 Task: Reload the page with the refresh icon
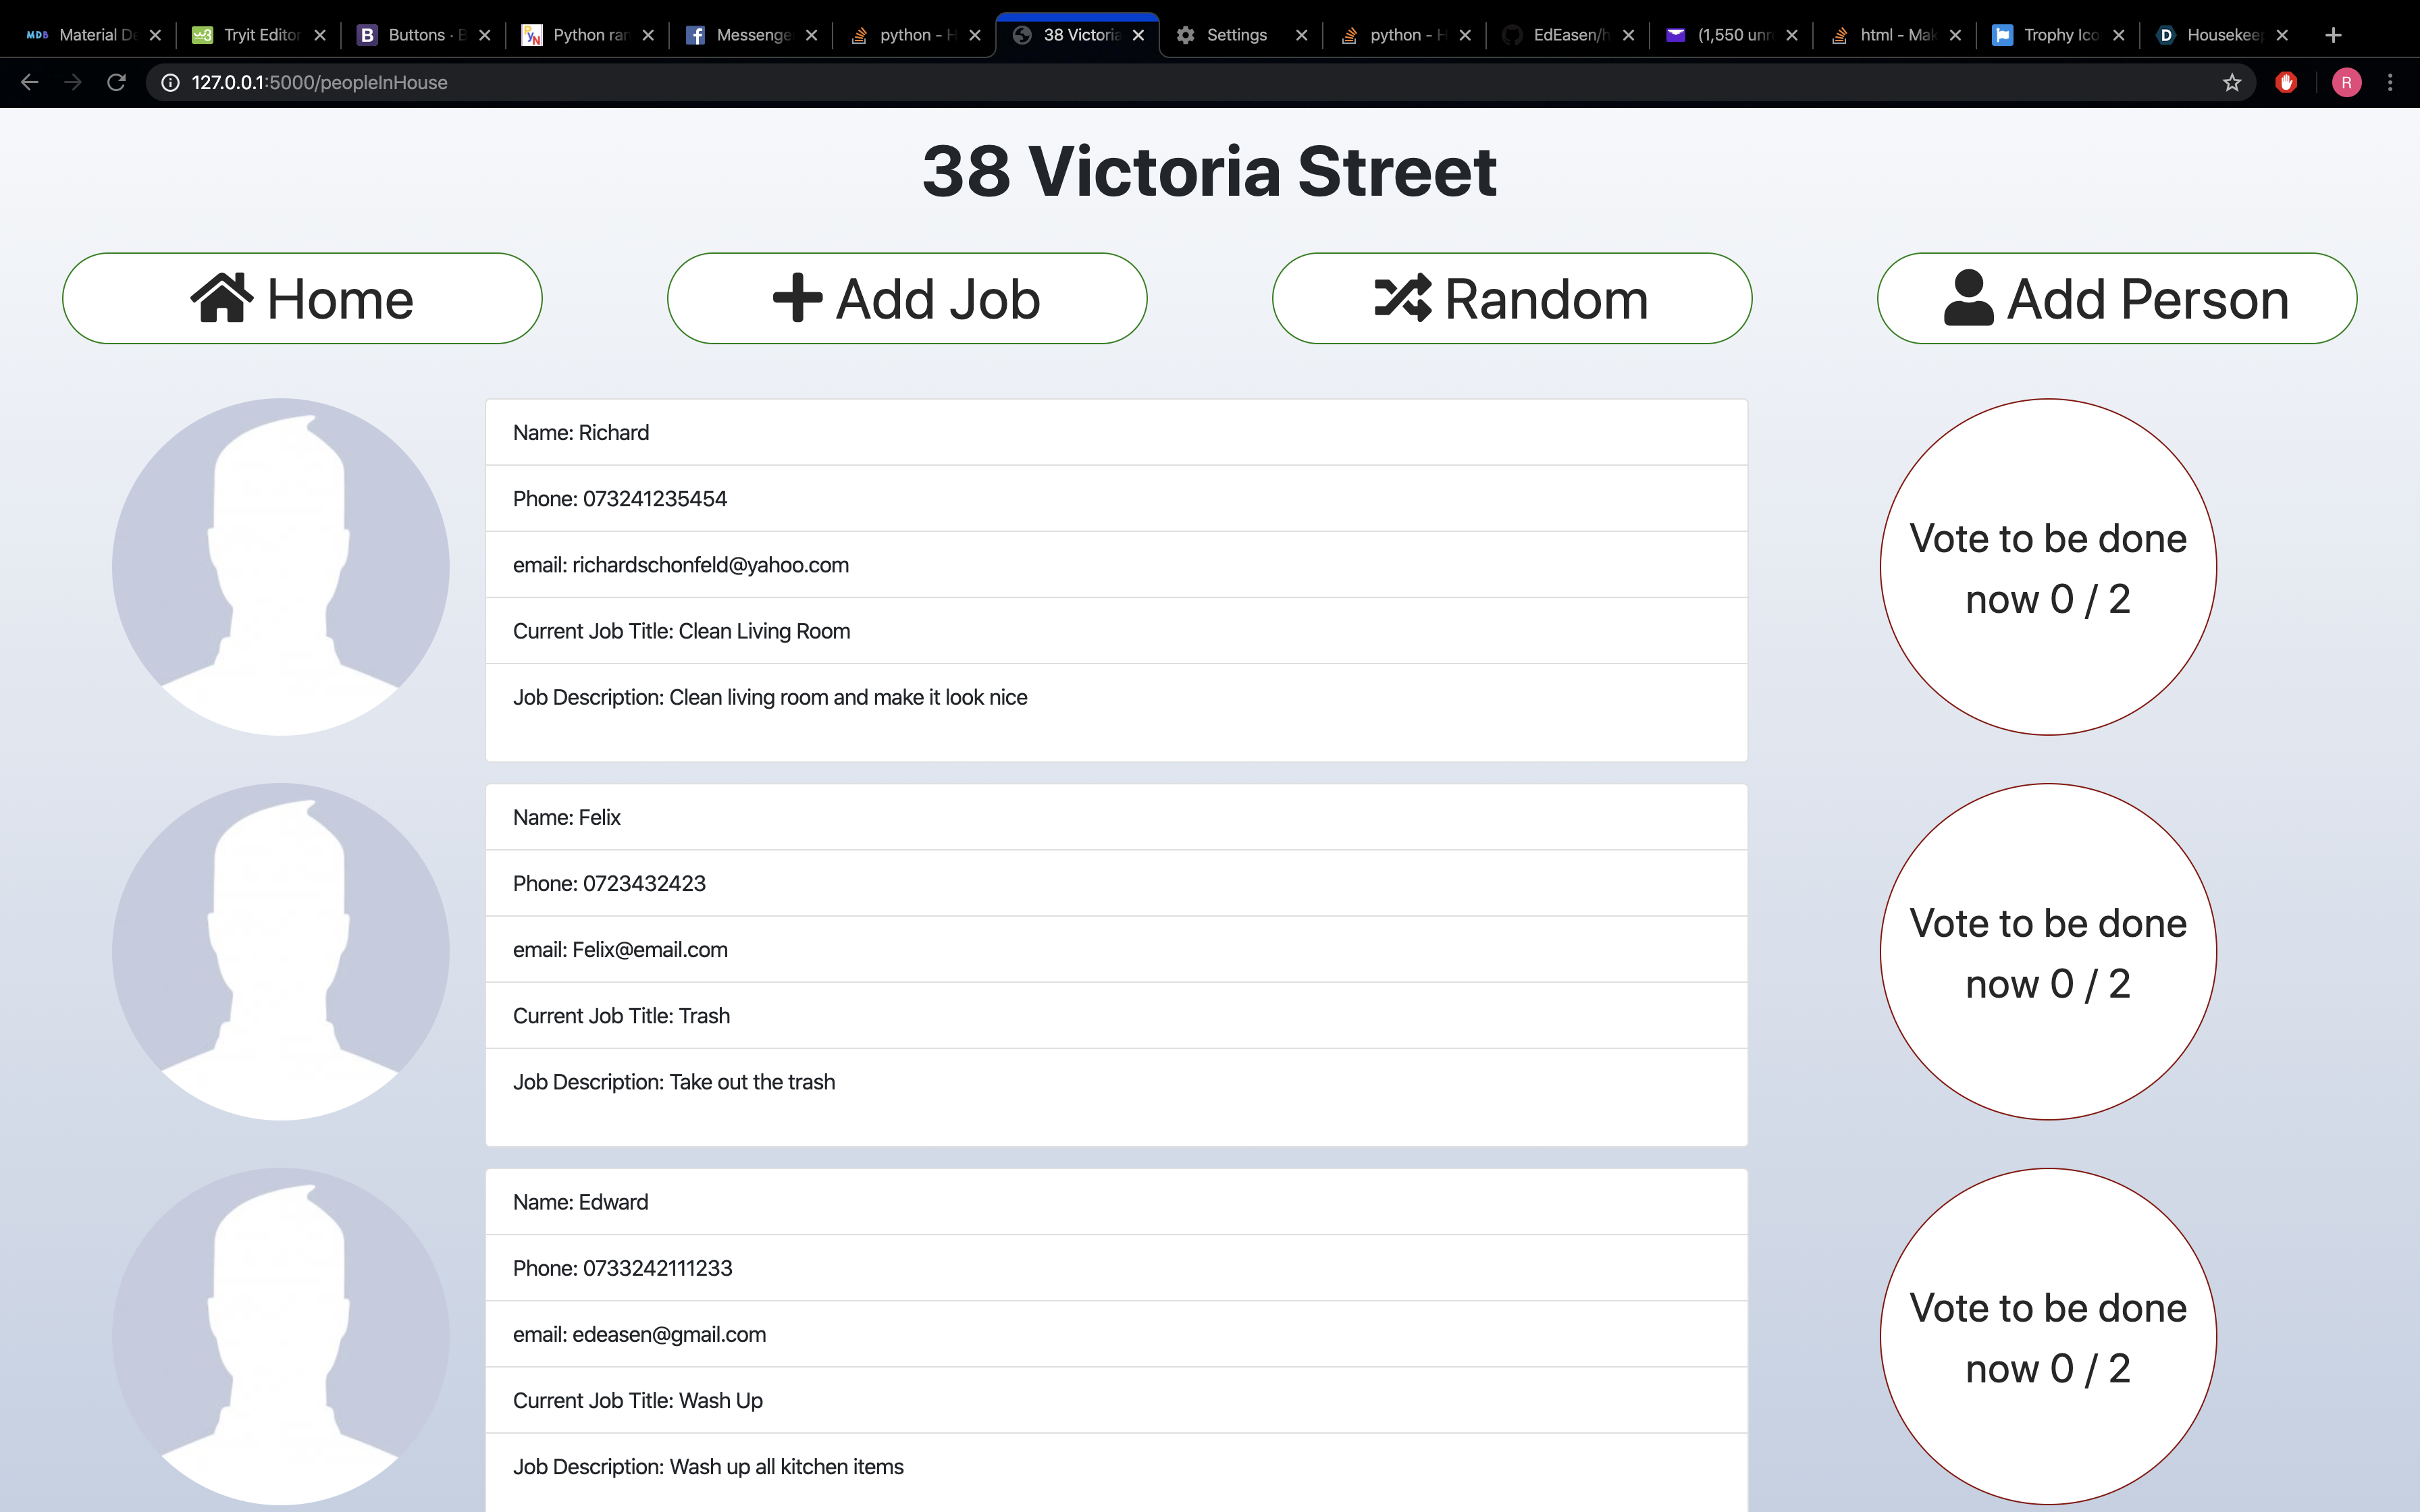point(117,83)
